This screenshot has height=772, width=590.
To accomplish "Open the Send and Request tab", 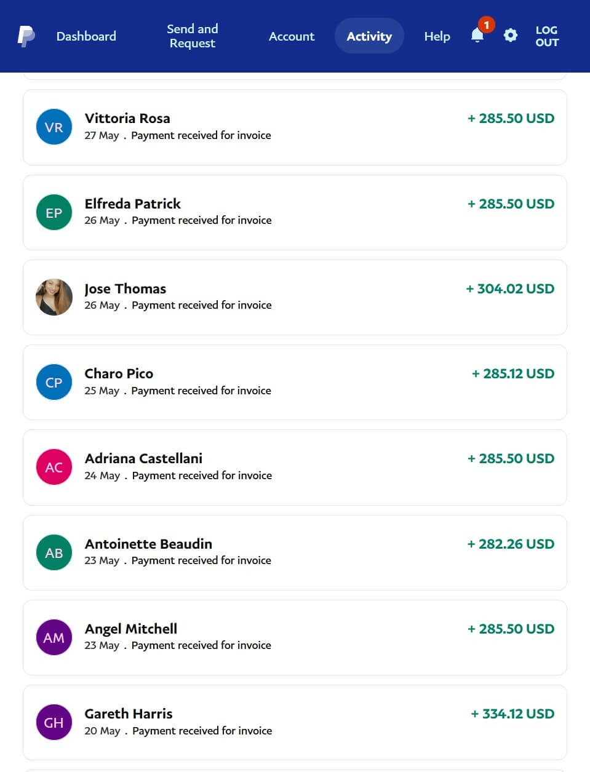I will click(193, 36).
